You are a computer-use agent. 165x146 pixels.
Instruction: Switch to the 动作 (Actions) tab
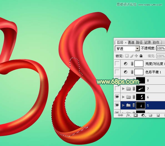[156, 42]
